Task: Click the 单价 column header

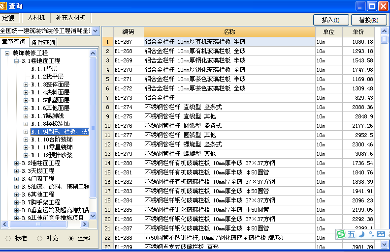Action: click(x=358, y=32)
